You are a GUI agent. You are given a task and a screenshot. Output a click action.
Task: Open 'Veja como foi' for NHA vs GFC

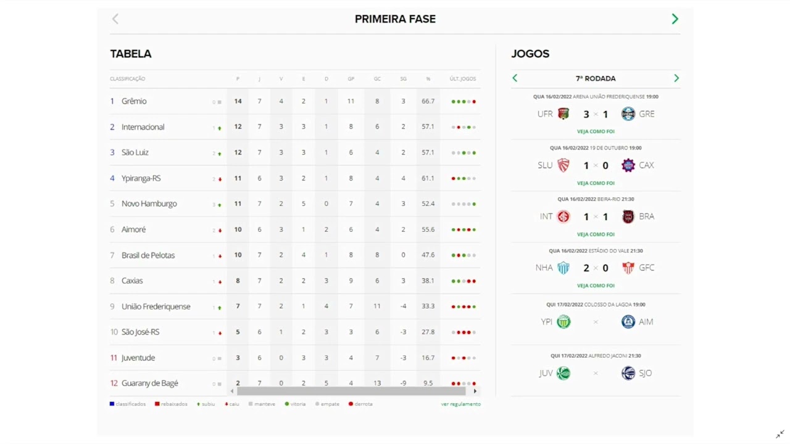596,286
